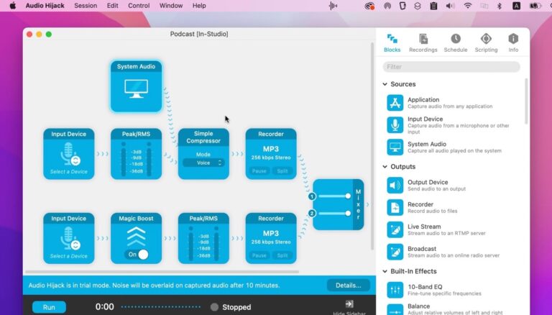Collapse the Sources section
The height and width of the screenshot is (315, 552).
pos(385,84)
